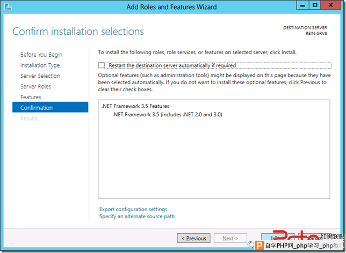Select the highlighted Confirmation step

(51, 107)
